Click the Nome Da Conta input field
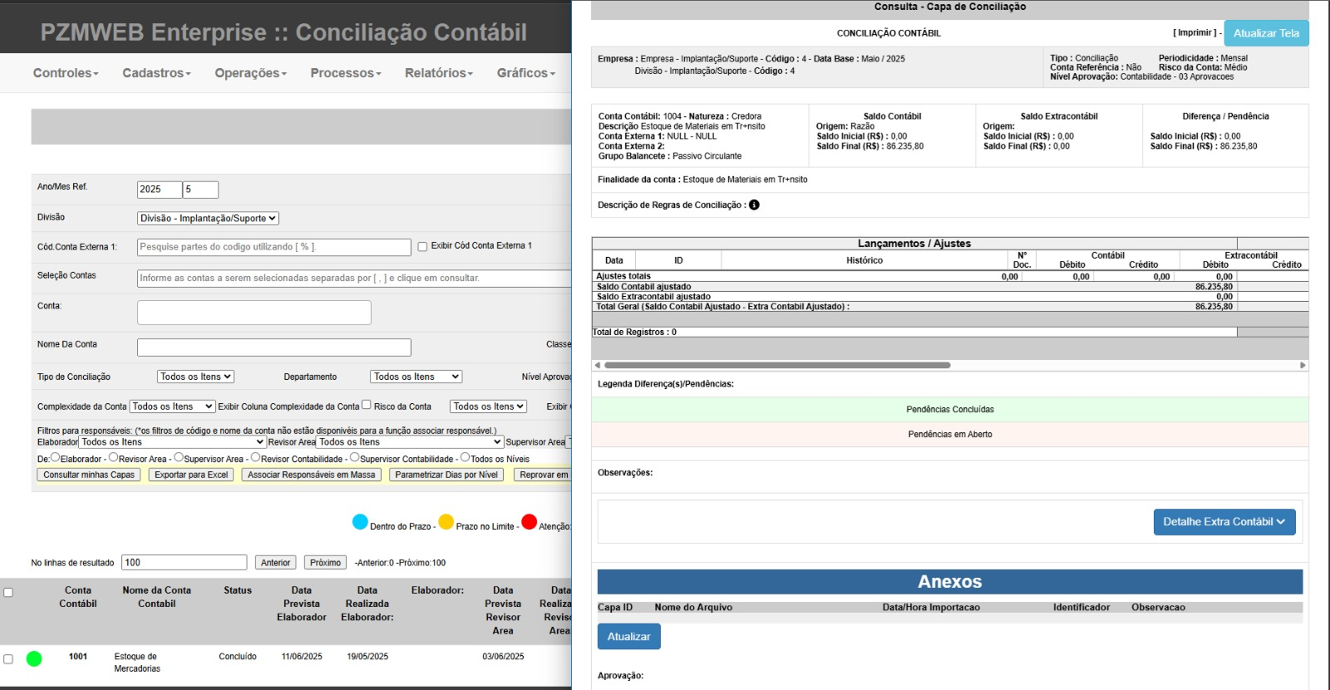The image size is (1330, 690). (273, 347)
